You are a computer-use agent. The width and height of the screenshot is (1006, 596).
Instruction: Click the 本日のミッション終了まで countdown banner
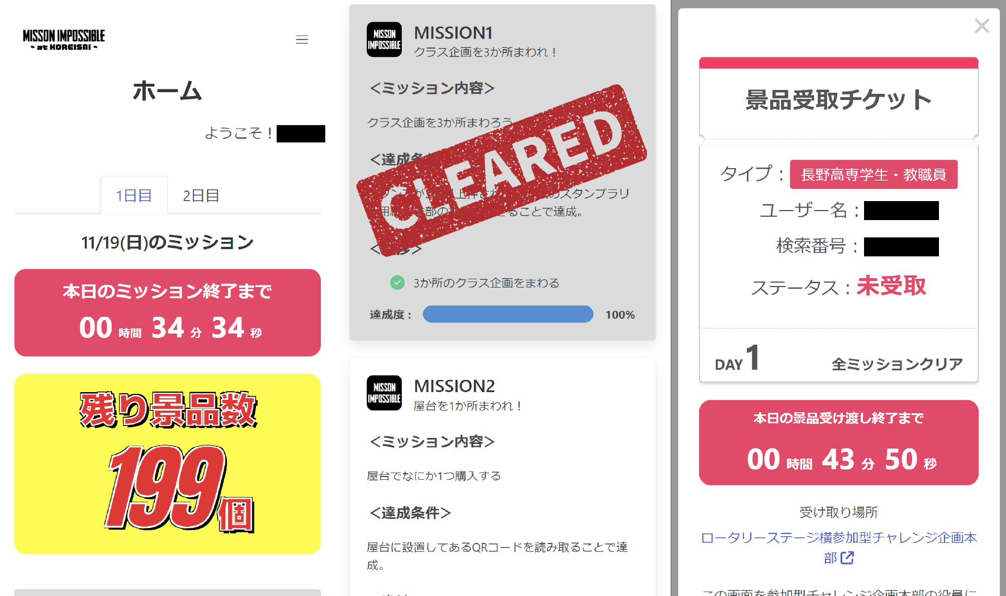[x=168, y=313]
